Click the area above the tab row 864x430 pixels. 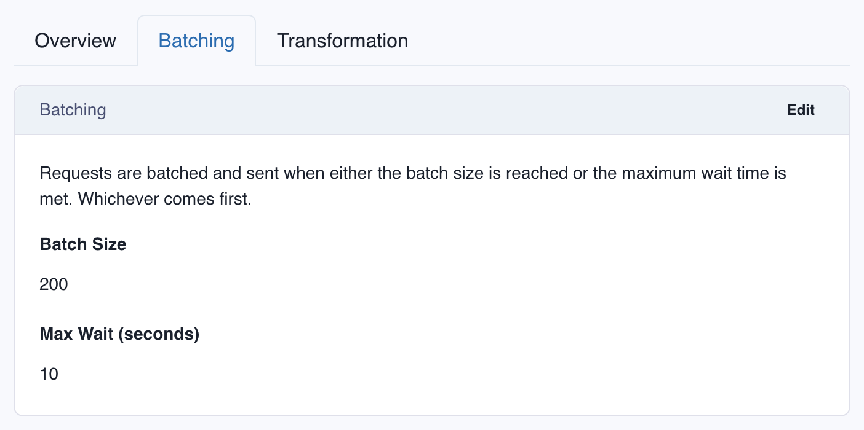431,6
